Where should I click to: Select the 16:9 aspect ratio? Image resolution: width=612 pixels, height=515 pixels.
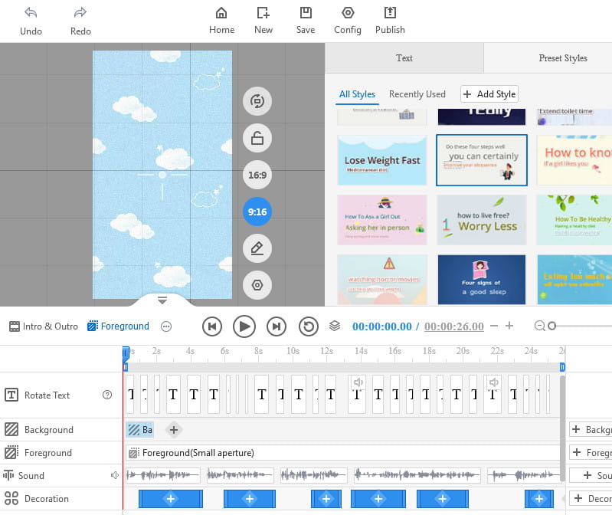[x=257, y=175]
